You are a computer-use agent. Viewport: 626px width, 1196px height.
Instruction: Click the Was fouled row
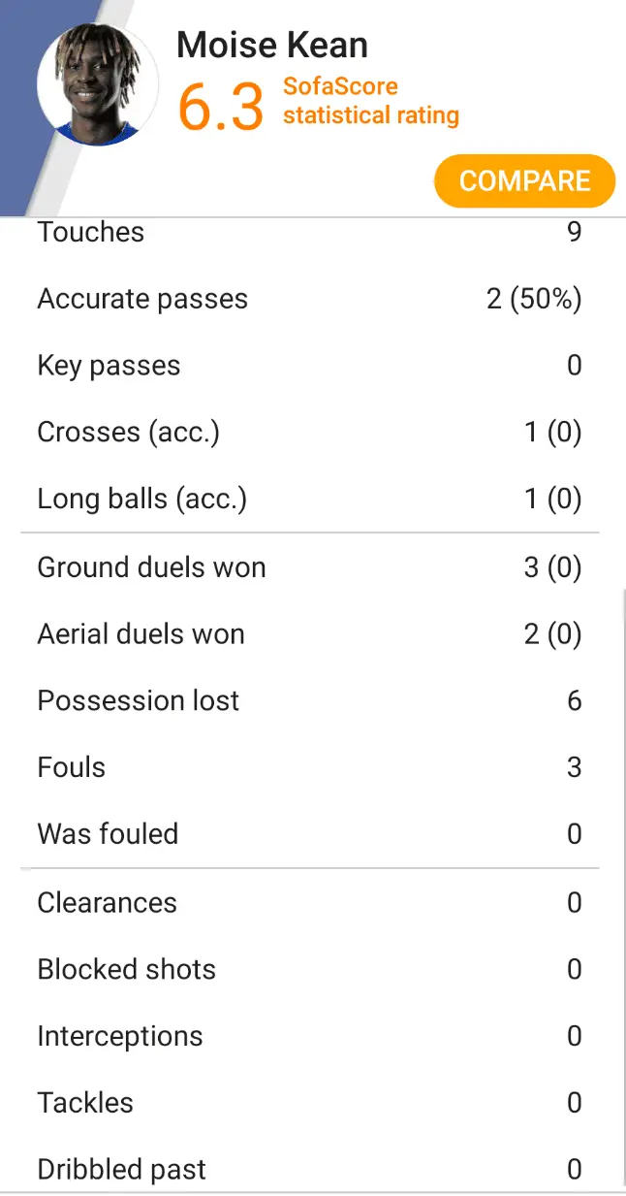[310, 833]
